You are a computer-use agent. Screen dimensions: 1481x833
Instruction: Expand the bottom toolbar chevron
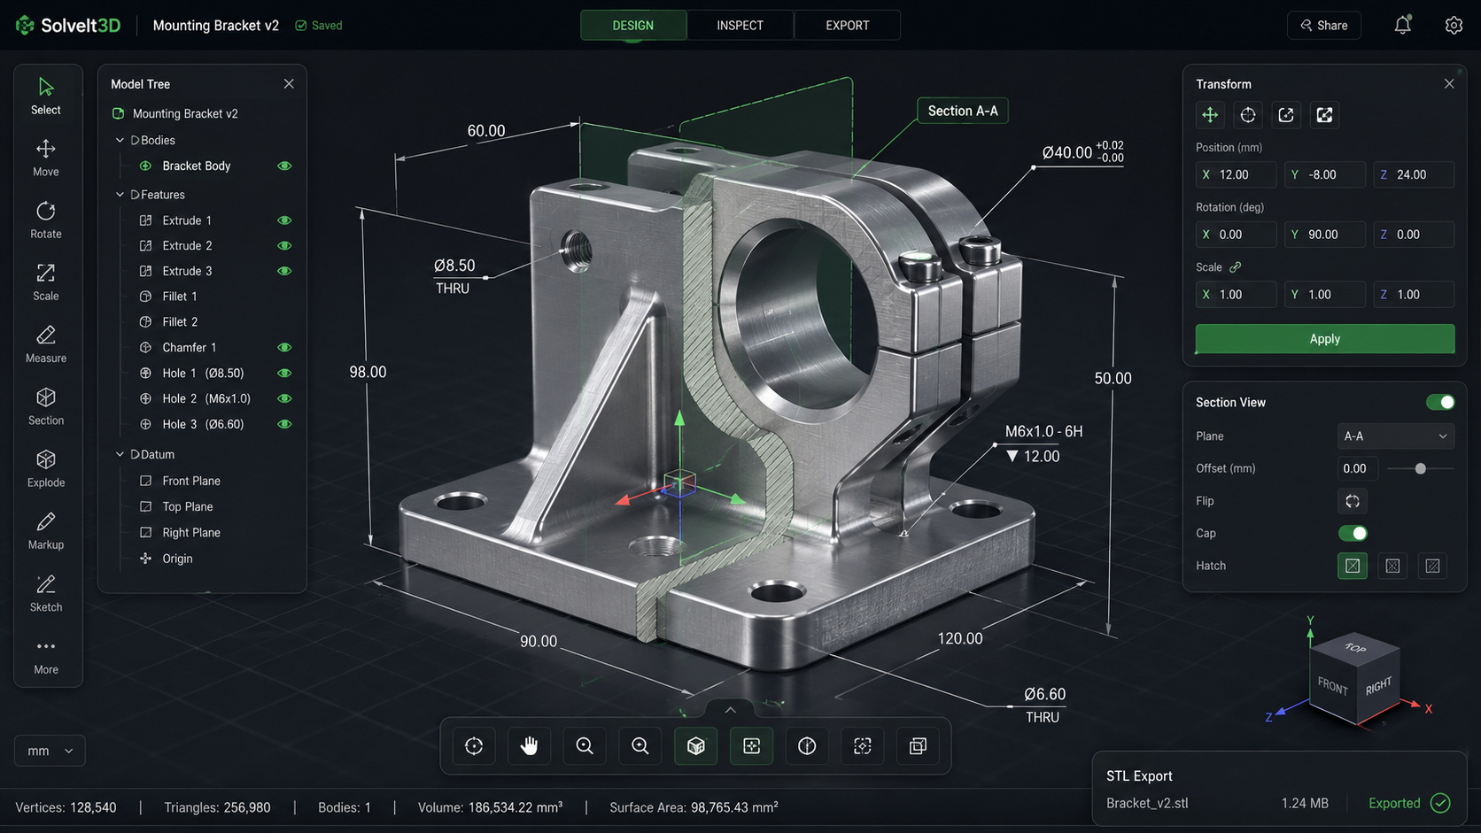click(730, 710)
